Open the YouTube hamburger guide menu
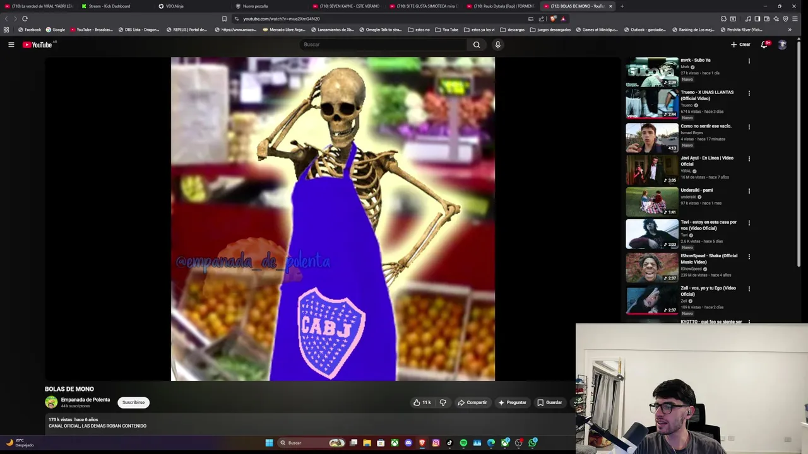 tap(11, 45)
